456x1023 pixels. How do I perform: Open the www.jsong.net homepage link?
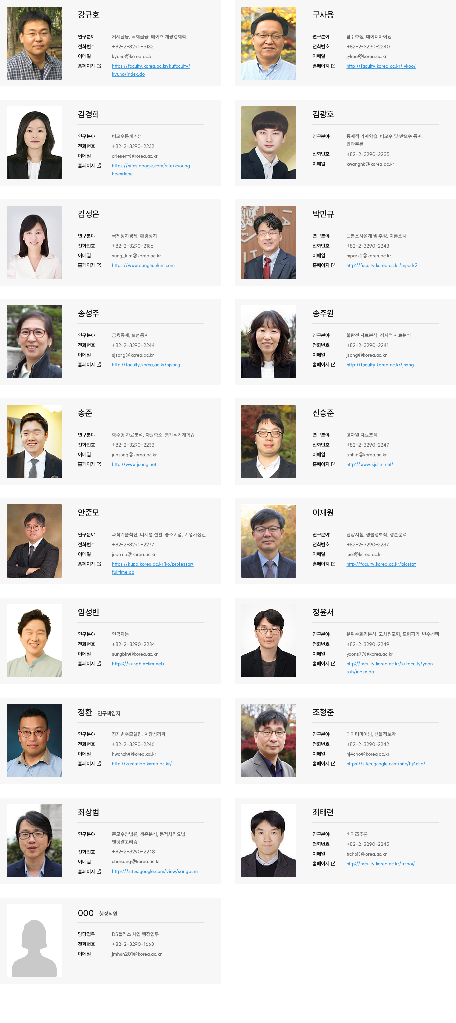point(134,465)
